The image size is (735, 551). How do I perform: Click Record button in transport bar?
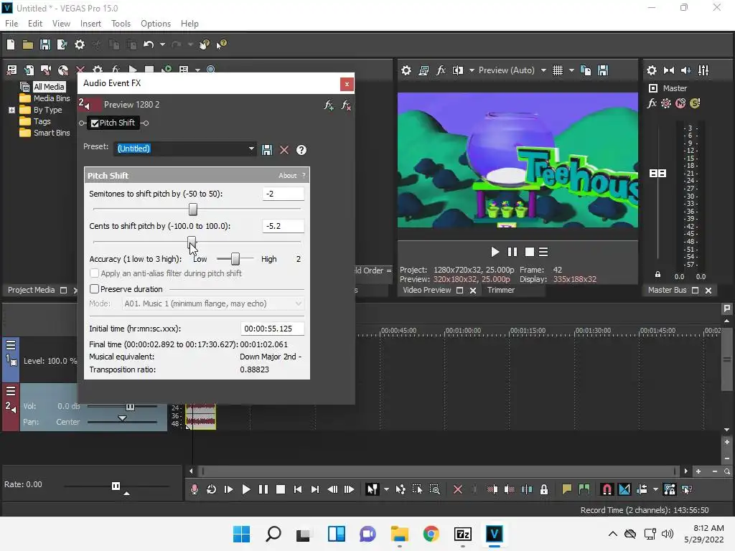pos(195,489)
